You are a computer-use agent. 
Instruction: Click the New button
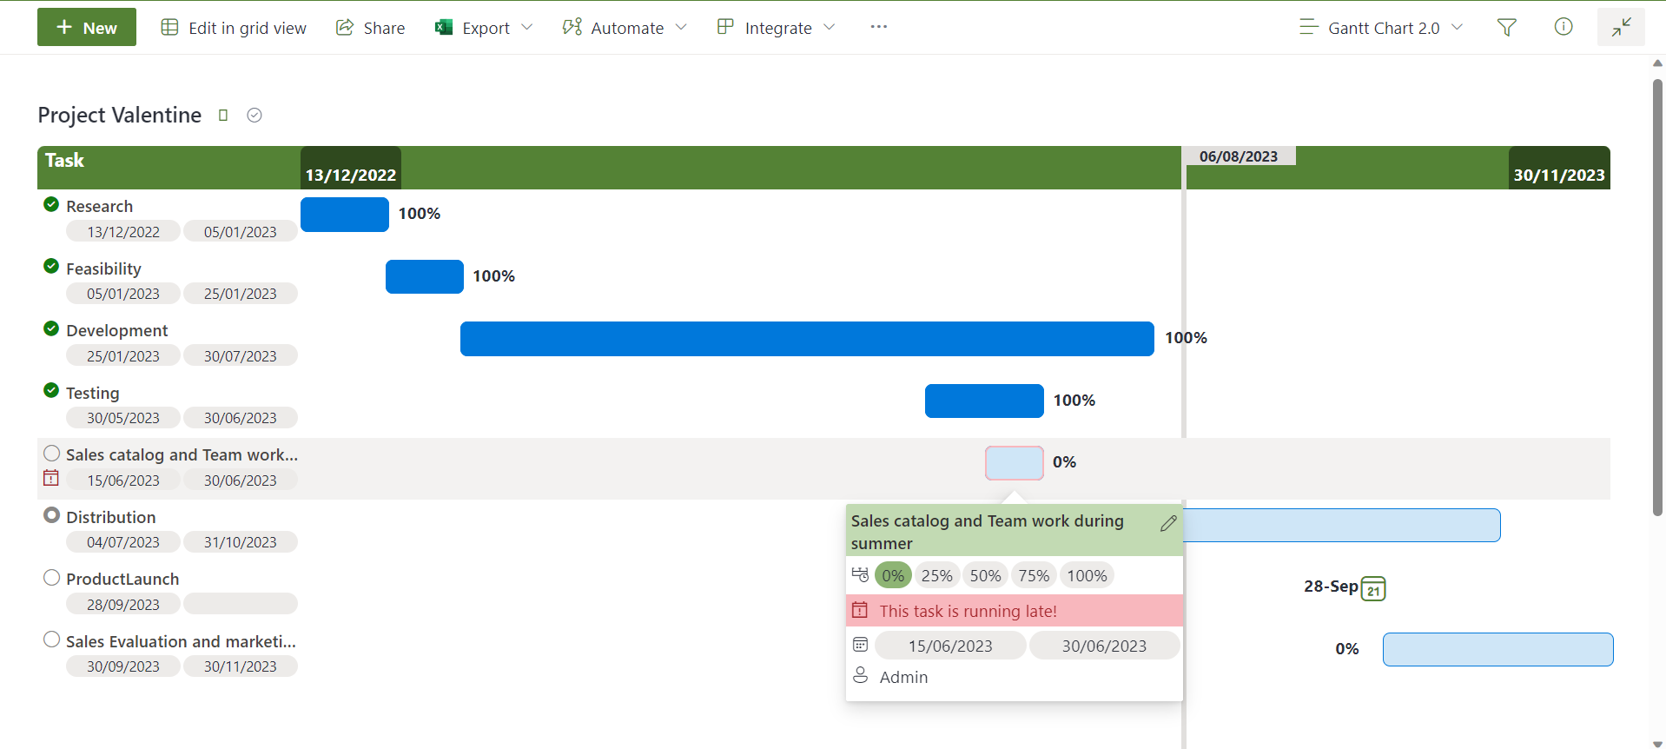(87, 27)
